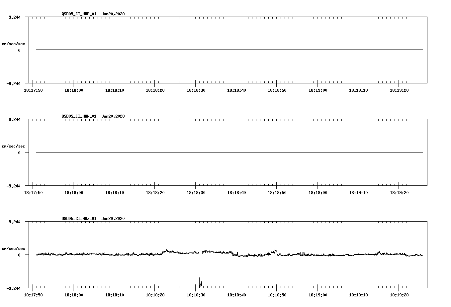The image size is (451, 307).
Task: Click the QSD05_CI_HNN_01 plot title
Action: 79,116
